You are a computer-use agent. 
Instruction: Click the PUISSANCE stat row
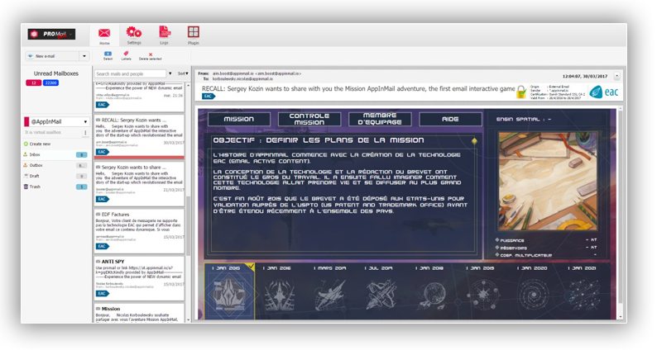click(546, 240)
